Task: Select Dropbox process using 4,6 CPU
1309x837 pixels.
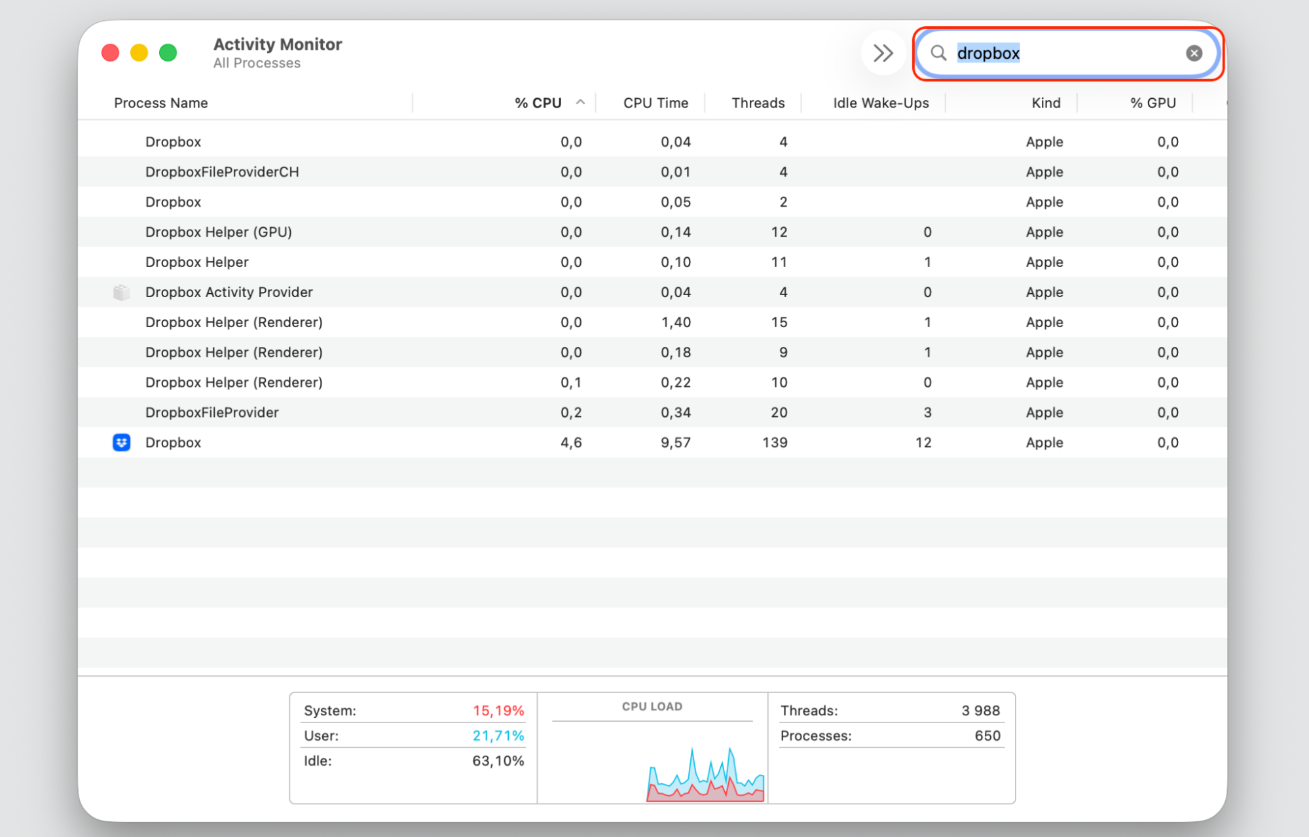Action: point(652,442)
